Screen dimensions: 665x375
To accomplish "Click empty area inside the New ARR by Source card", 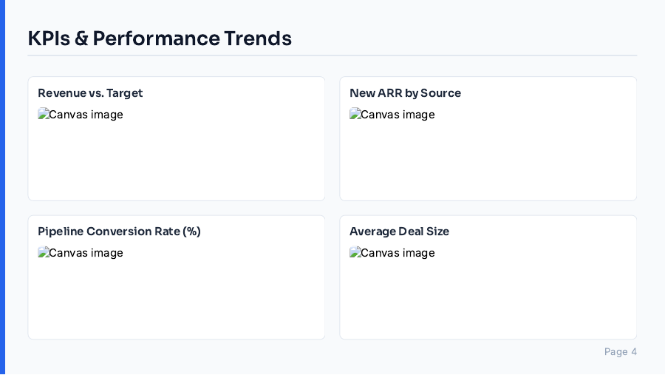I will (488, 163).
